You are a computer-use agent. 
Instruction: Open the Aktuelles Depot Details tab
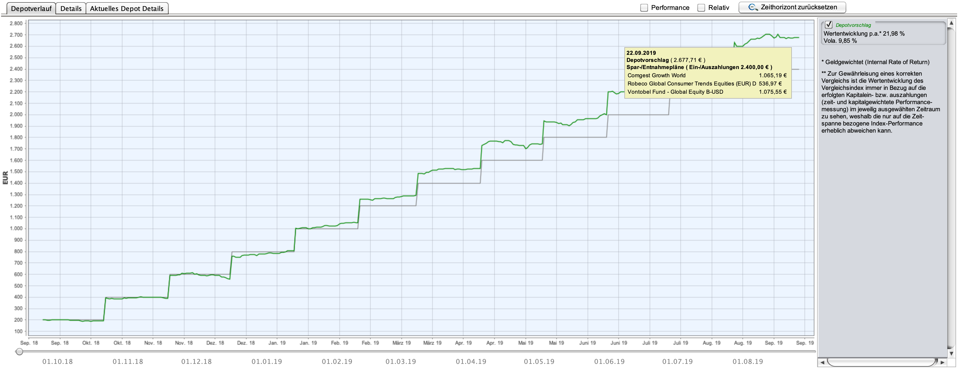127,8
